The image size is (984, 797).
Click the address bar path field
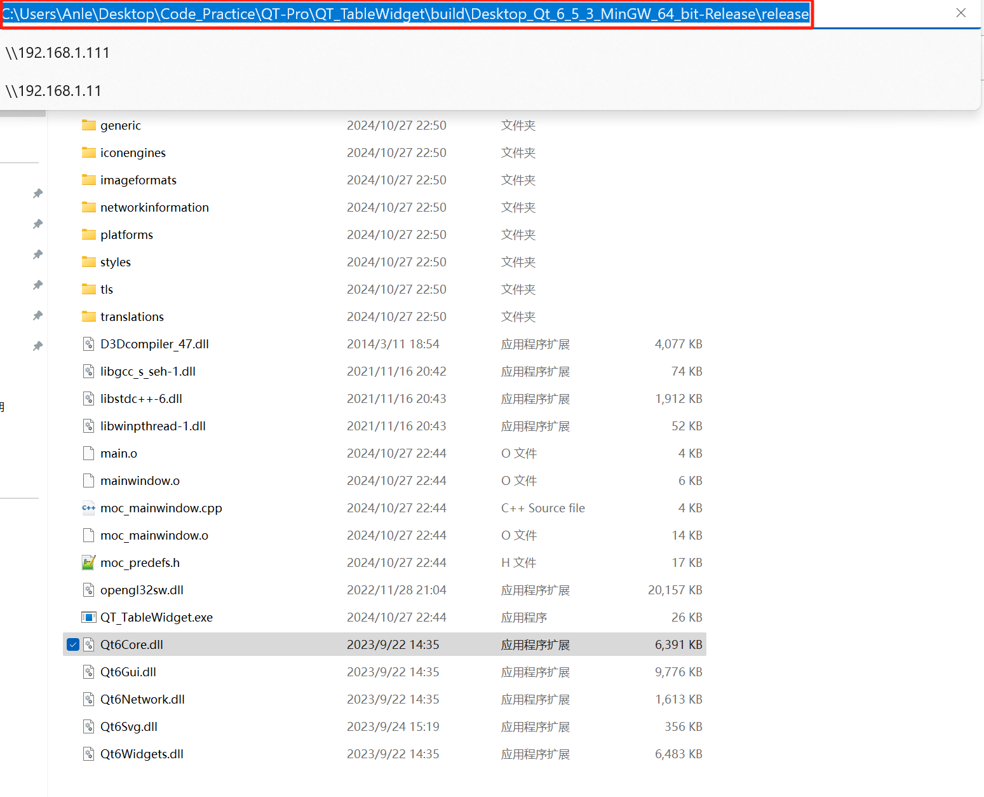406,14
